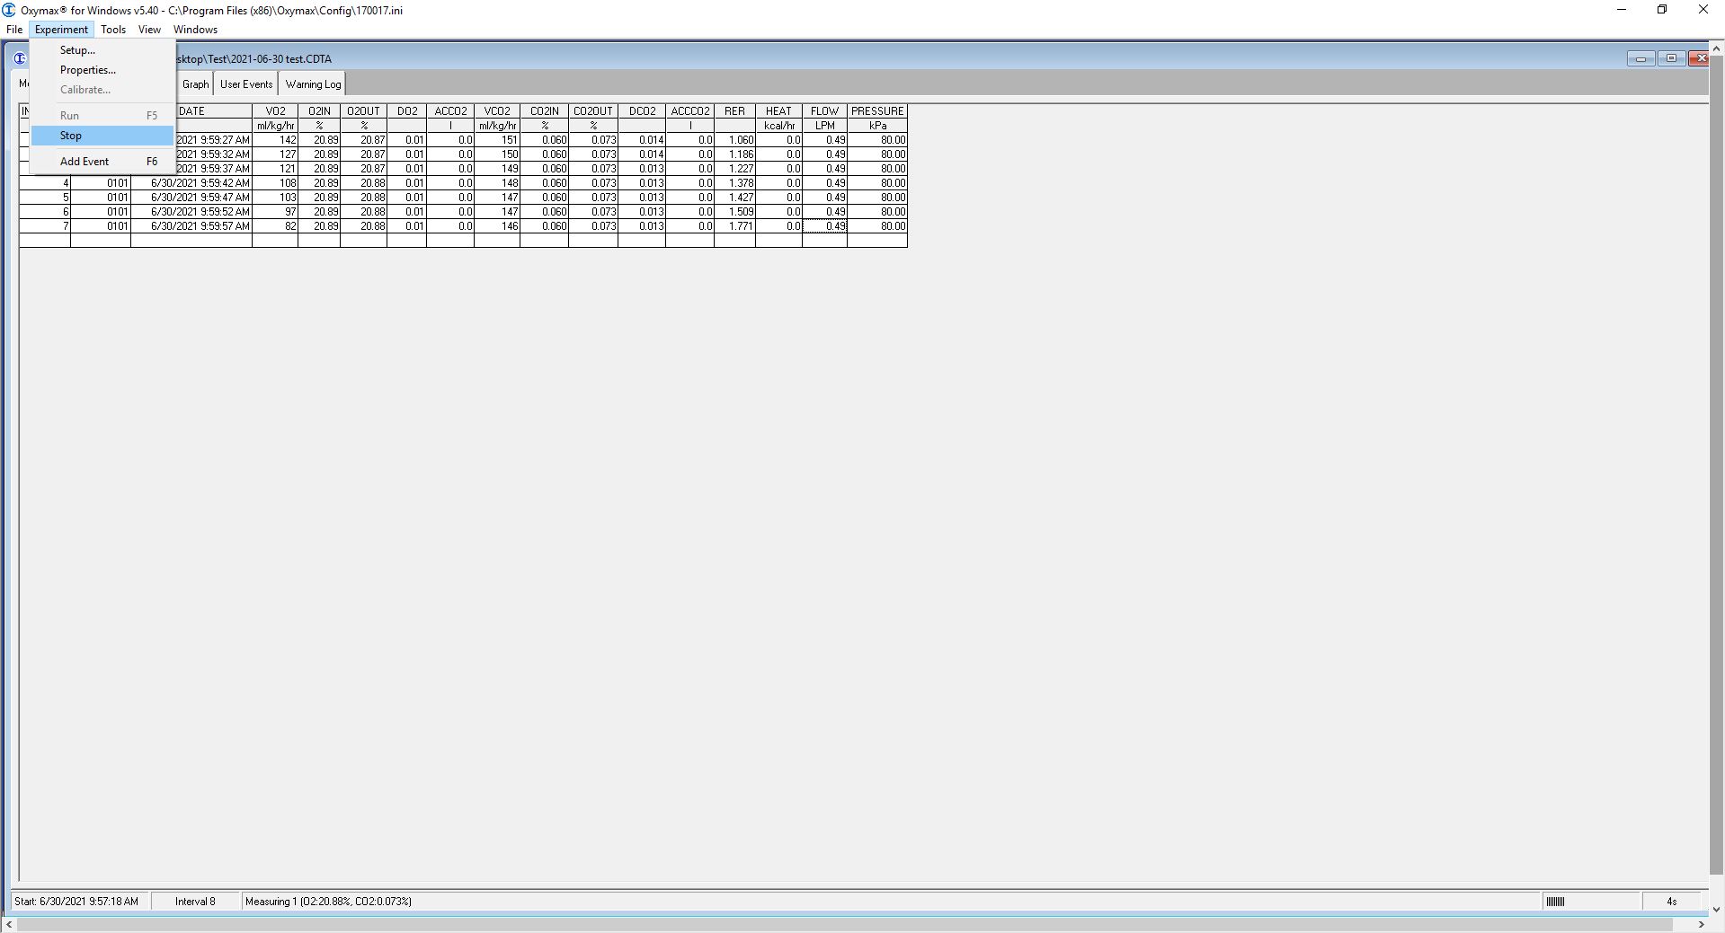
Task: Click the Oxymax application icon in title bar
Action: pyautogui.click(x=9, y=10)
